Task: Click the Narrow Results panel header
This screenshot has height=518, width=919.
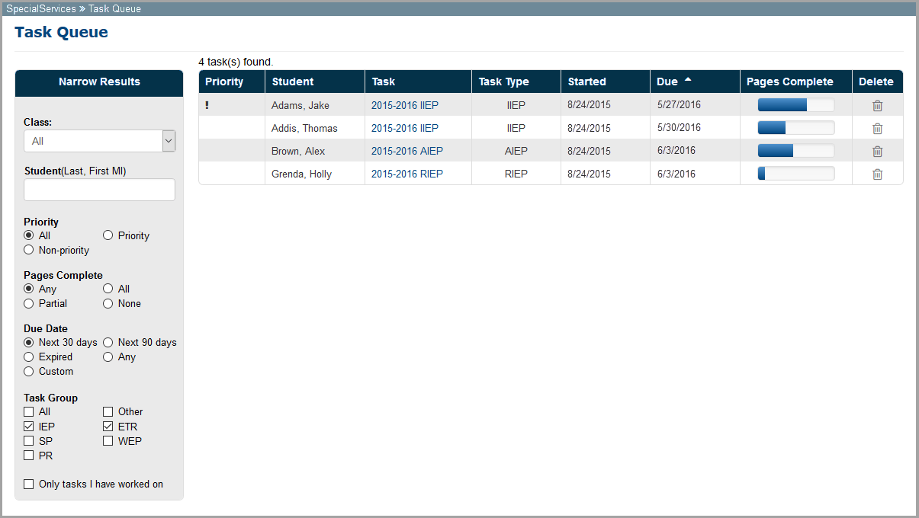Action: click(x=99, y=83)
